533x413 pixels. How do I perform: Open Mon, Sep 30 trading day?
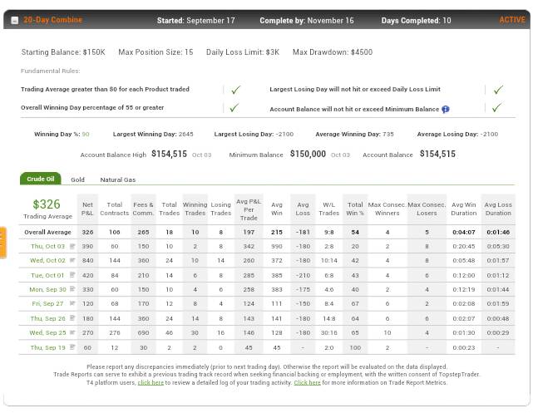click(x=47, y=289)
